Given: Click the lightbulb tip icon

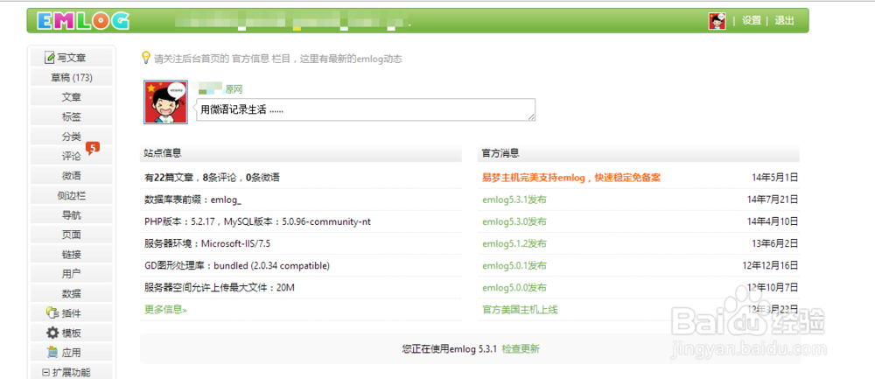Looking at the screenshot, I should tap(145, 58).
